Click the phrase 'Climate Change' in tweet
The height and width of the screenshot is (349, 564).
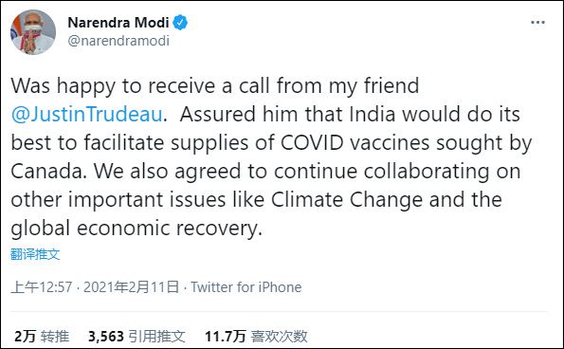(347, 200)
